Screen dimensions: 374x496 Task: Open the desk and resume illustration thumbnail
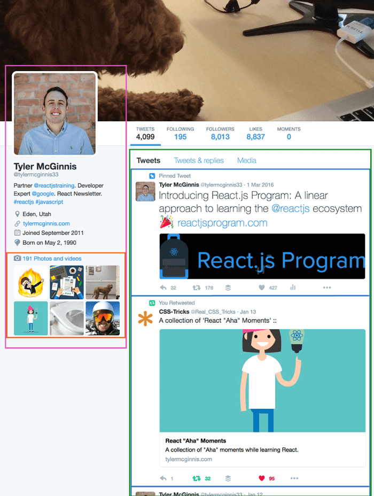tap(67, 283)
